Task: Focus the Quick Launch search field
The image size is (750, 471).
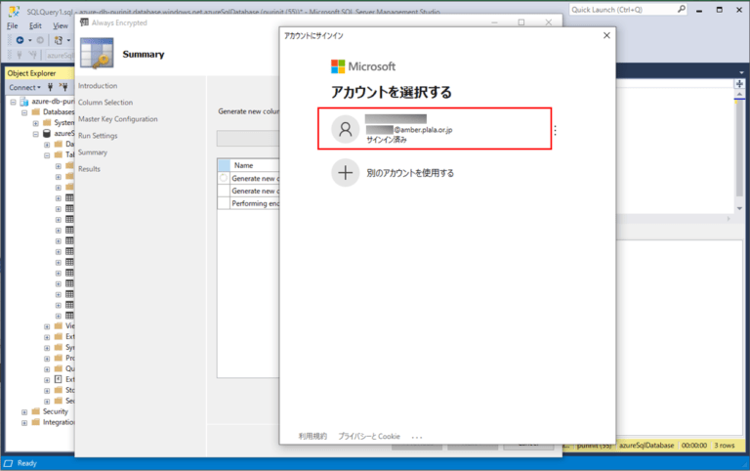Action: click(623, 10)
